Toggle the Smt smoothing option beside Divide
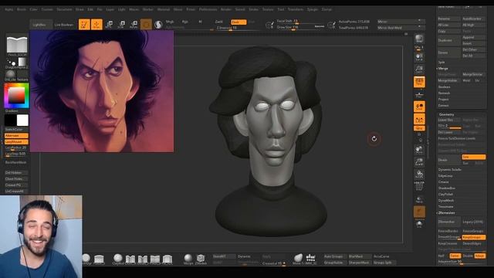Image resolution: width=494 pixels, height=278 pixels. coord(473,157)
